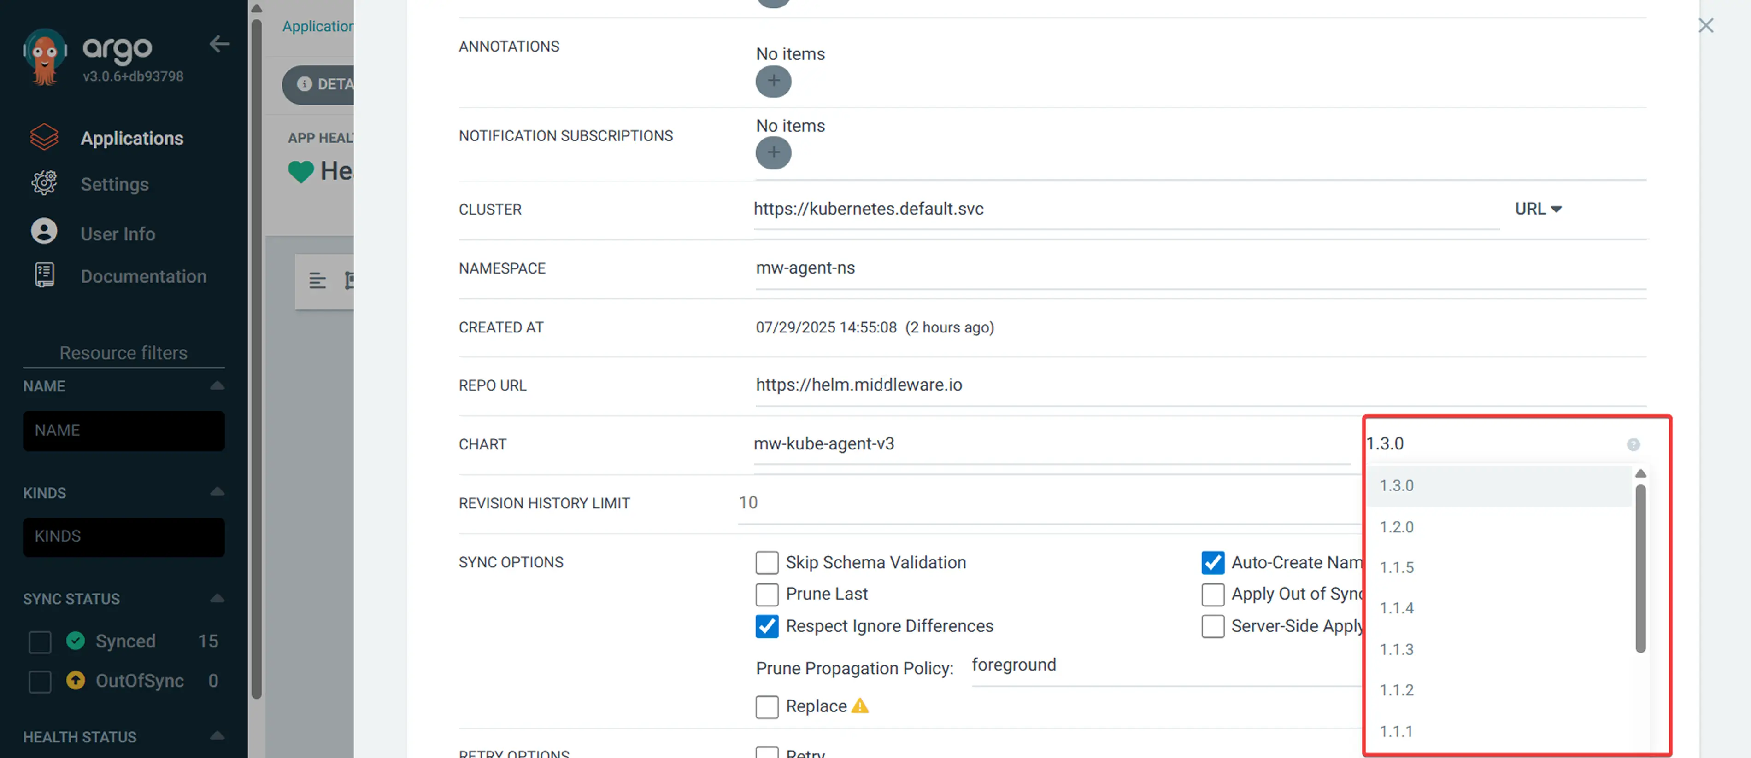Click the chart version help icon
This screenshot has width=1751, height=758.
1633,445
